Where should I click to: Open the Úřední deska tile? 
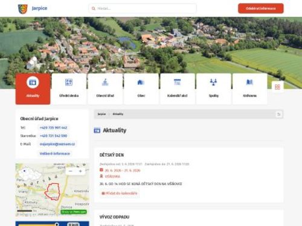click(69, 89)
